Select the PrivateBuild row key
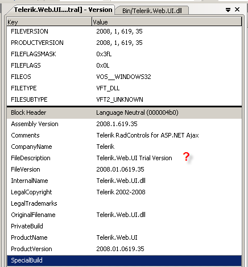This screenshot has width=248, height=267. click(x=27, y=226)
